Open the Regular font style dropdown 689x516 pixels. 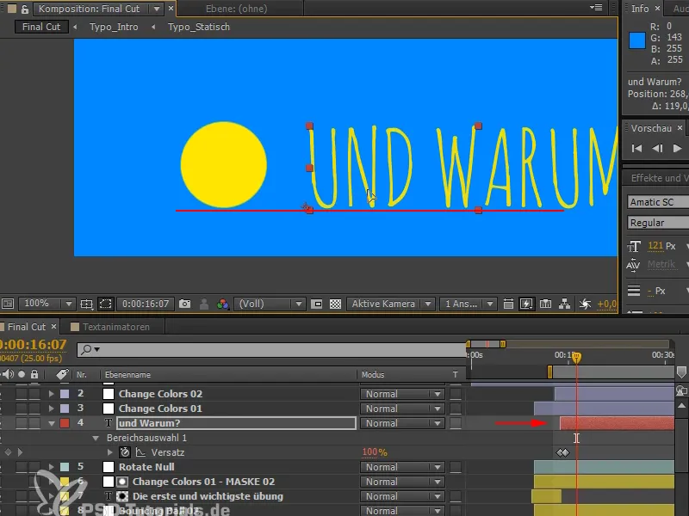tap(658, 223)
